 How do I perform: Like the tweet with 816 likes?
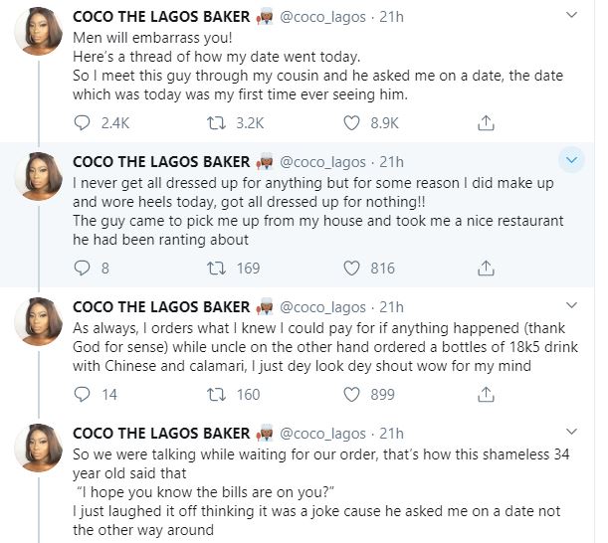click(x=351, y=269)
